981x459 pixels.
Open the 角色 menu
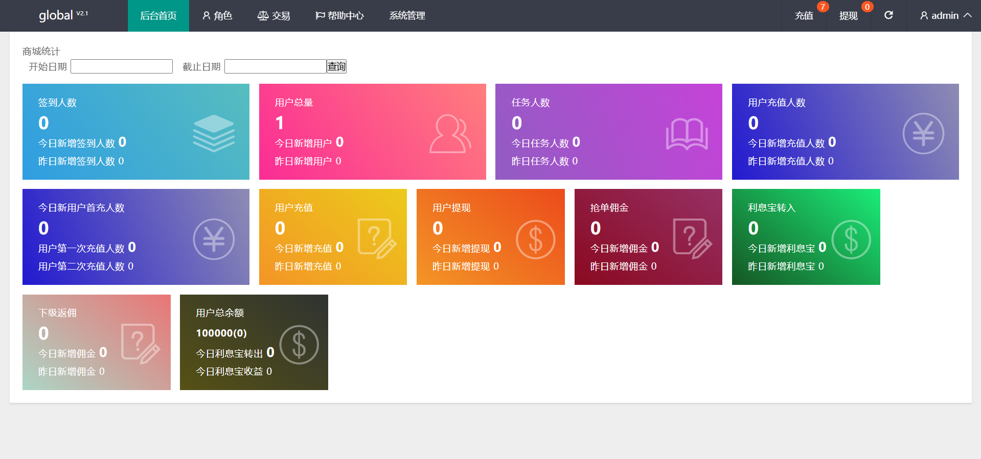[x=217, y=16]
